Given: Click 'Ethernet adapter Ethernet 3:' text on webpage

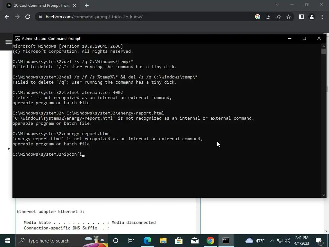Looking at the screenshot, I should [x=50, y=212].
